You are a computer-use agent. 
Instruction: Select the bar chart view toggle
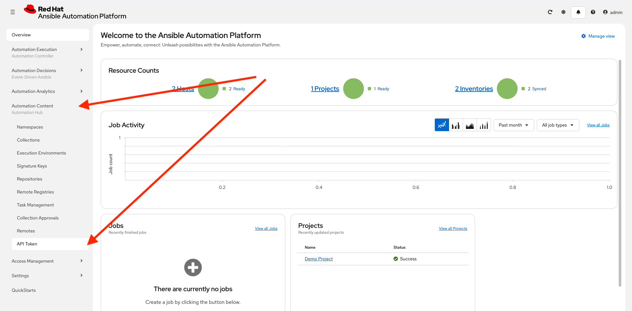(x=456, y=125)
